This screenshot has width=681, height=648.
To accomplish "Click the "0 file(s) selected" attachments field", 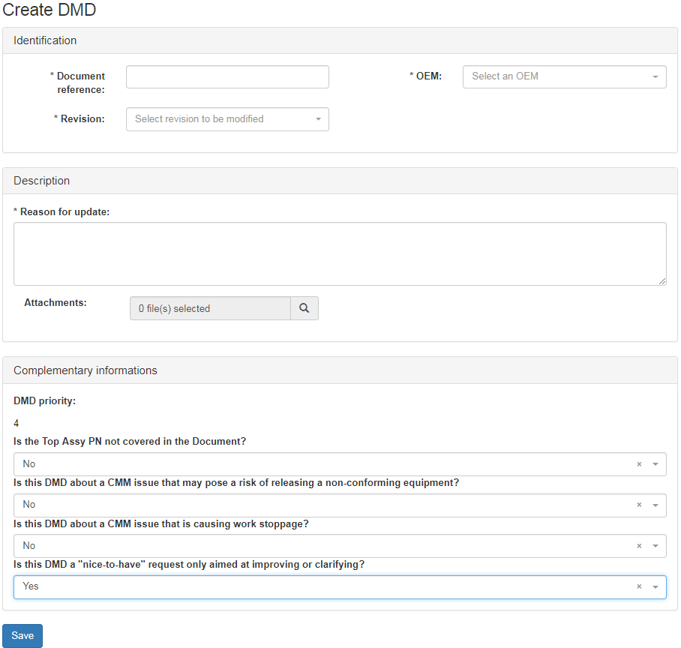I will [210, 308].
